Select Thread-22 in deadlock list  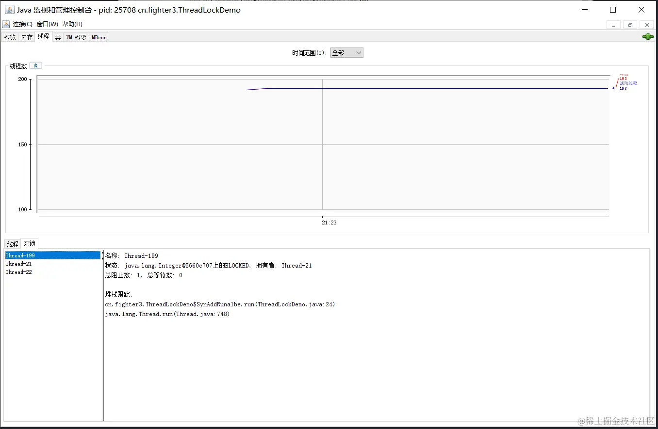pyautogui.click(x=52, y=272)
